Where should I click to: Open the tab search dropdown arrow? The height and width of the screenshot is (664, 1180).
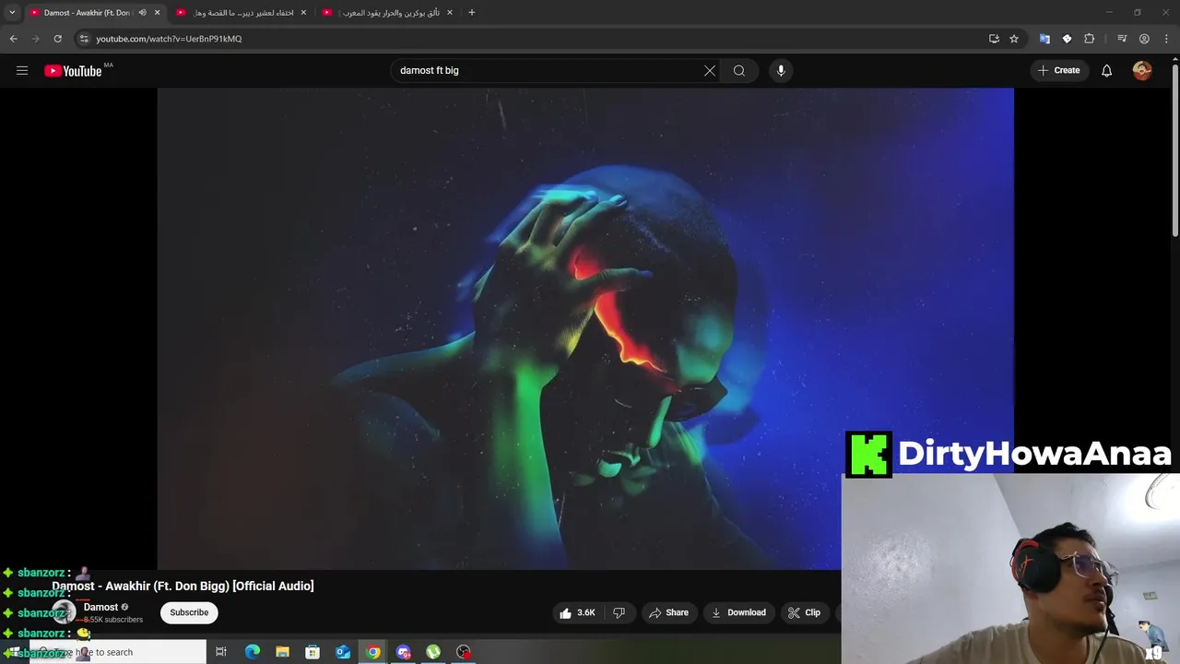[x=12, y=12]
